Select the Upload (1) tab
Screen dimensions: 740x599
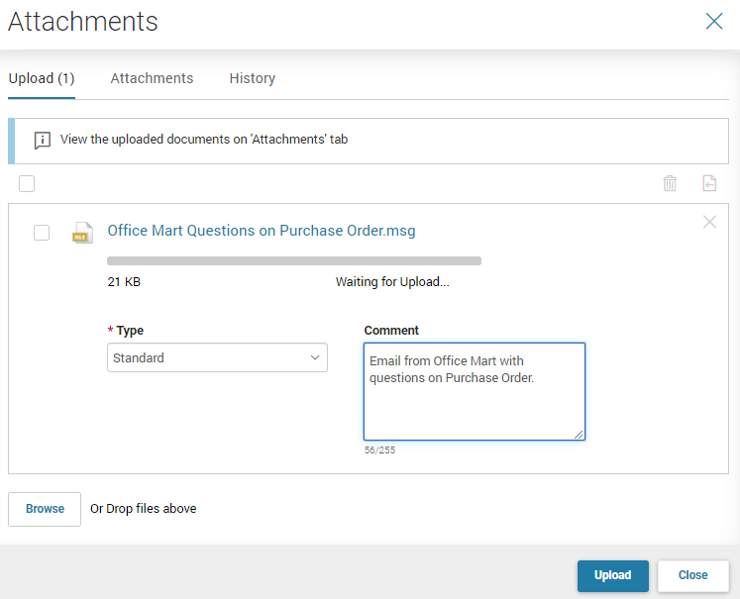pos(42,78)
